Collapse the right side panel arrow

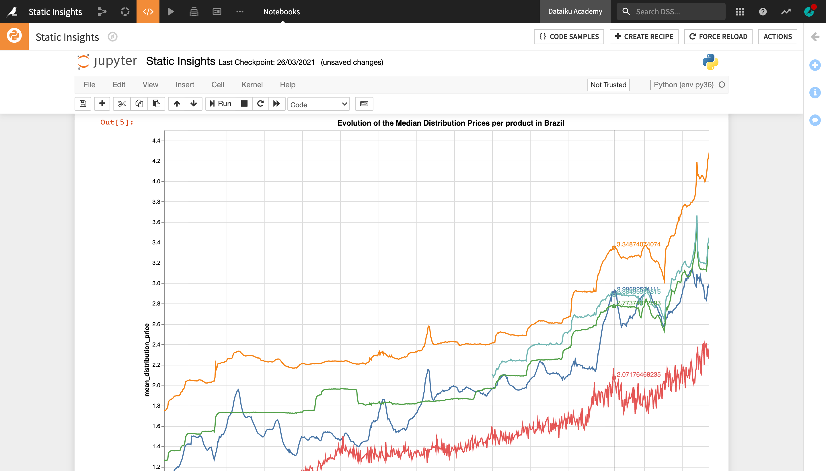(x=815, y=36)
